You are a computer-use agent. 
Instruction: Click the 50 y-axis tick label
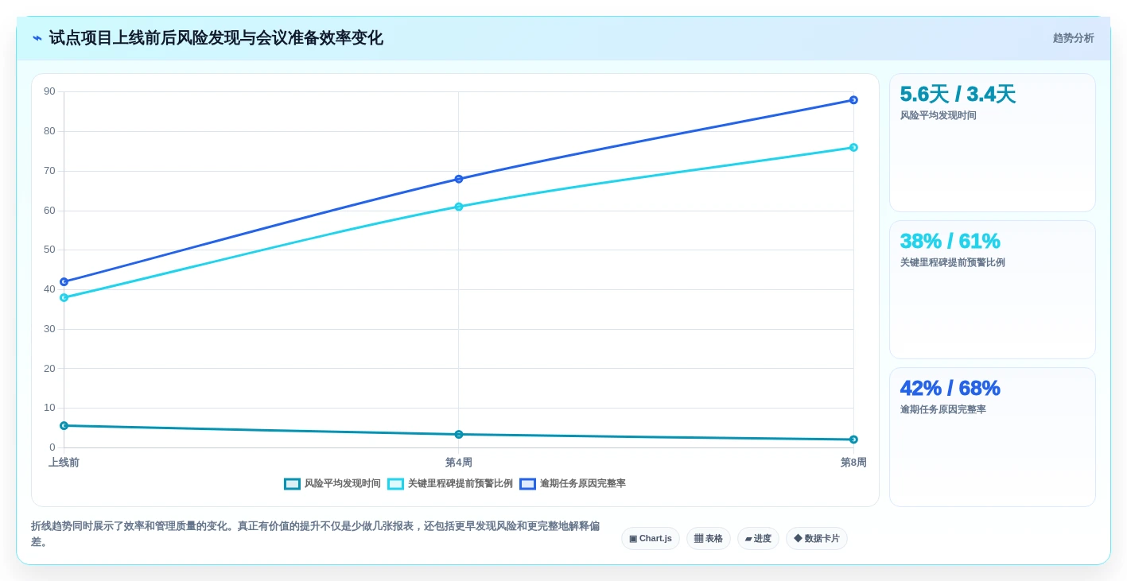pos(49,250)
